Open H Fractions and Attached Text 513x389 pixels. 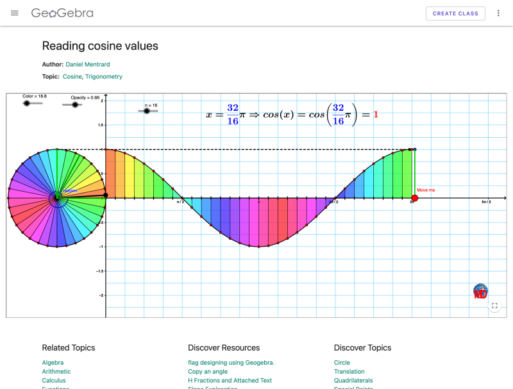230,380
